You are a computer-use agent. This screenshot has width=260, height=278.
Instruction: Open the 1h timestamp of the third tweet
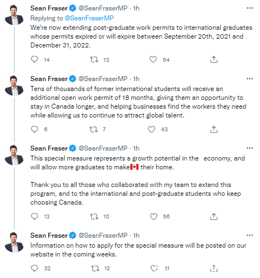(136, 148)
